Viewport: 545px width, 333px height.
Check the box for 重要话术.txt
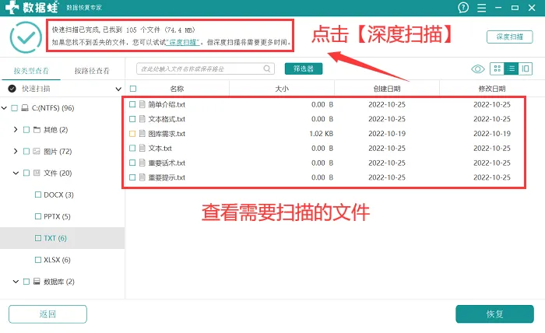click(132, 163)
